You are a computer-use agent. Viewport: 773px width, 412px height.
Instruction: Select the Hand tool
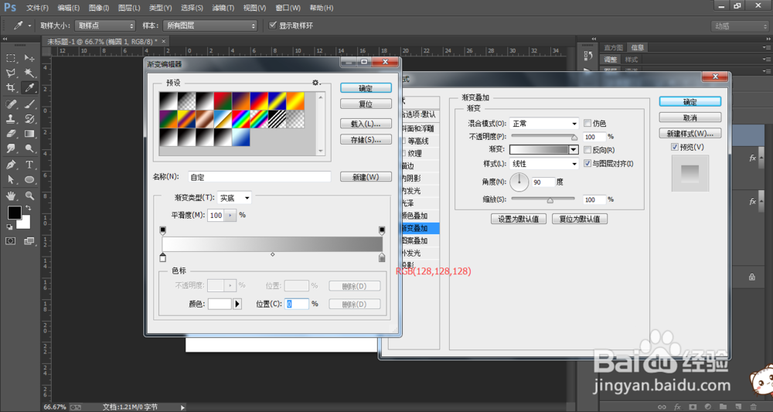(11, 196)
